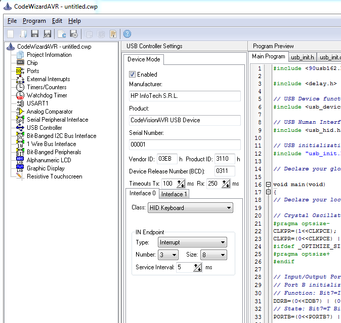Open Resistive Touchscreen settings
This screenshot has height=323, width=341.
[x=54, y=176]
